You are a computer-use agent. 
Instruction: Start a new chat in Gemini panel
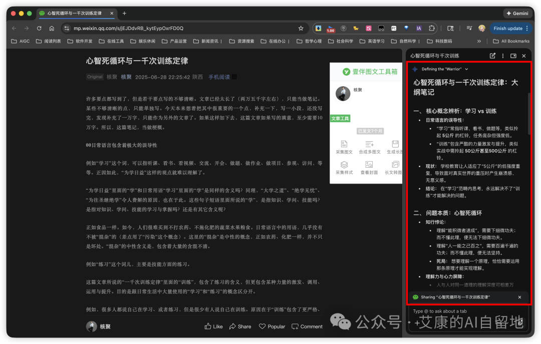492,56
